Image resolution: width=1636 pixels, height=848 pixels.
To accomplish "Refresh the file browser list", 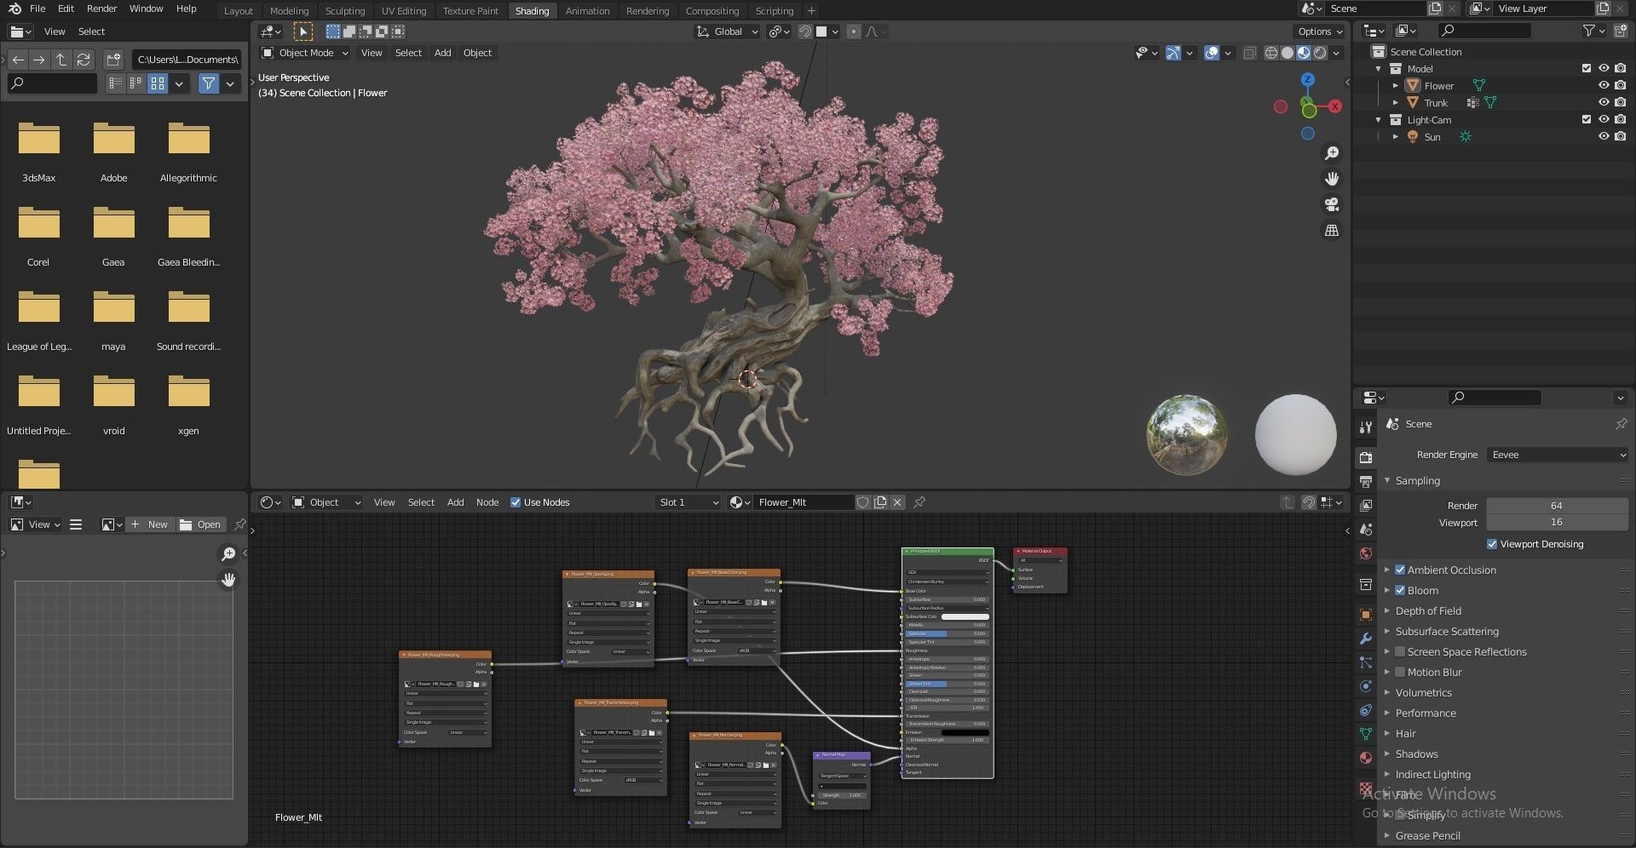I will click(x=84, y=60).
